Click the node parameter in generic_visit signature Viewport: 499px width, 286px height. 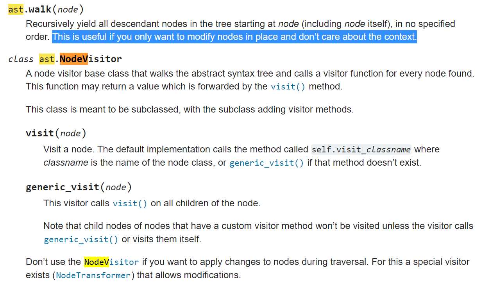tap(116, 188)
